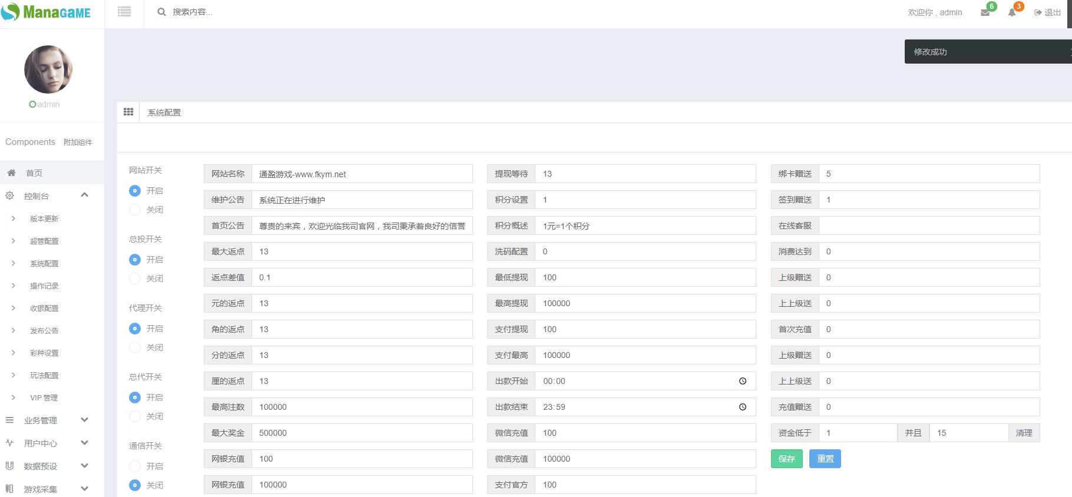Screen dimensions: 1072x497
Task: Select 关闭 under 网站开关
Action: pyautogui.click(x=135, y=210)
